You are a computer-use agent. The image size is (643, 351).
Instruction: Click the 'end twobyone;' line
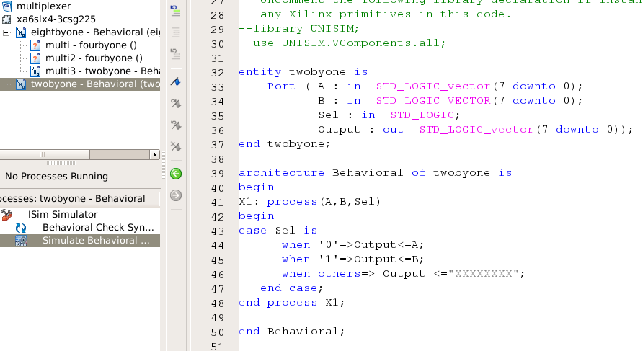click(285, 144)
